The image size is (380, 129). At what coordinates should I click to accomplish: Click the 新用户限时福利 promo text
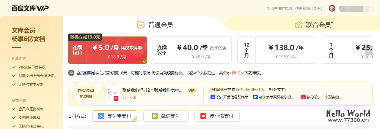(x=294, y=8)
